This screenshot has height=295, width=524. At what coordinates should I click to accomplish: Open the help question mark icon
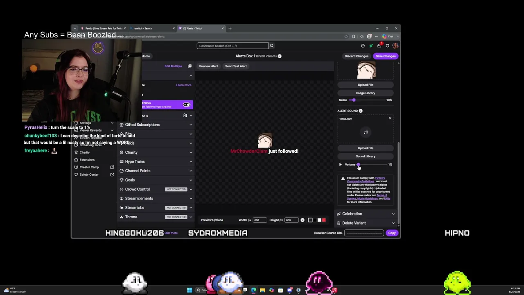(x=363, y=46)
